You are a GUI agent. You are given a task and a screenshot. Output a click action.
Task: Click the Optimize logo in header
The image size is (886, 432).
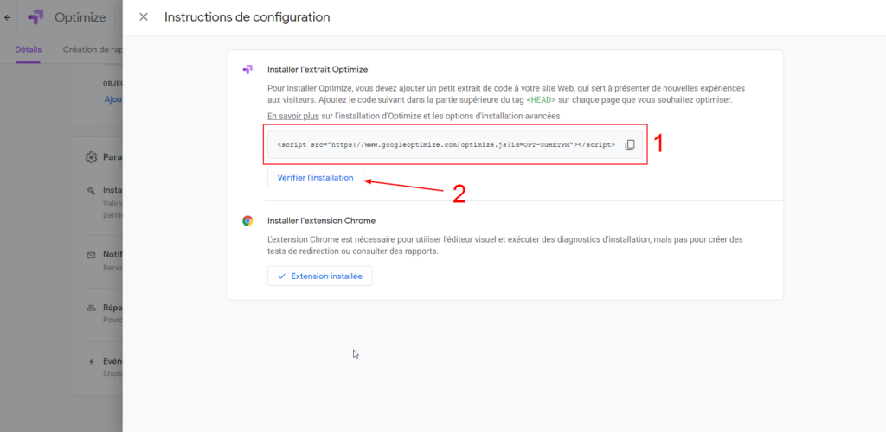(x=36, y=17)
